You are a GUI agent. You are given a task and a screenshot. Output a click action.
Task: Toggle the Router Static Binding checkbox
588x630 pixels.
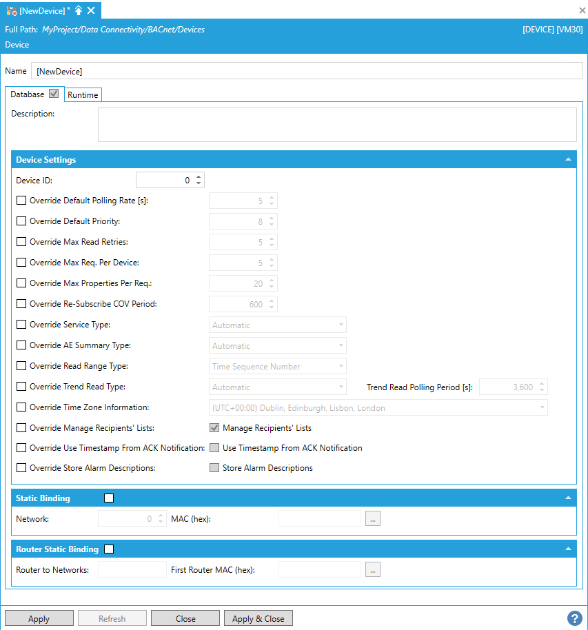[109, 549]
